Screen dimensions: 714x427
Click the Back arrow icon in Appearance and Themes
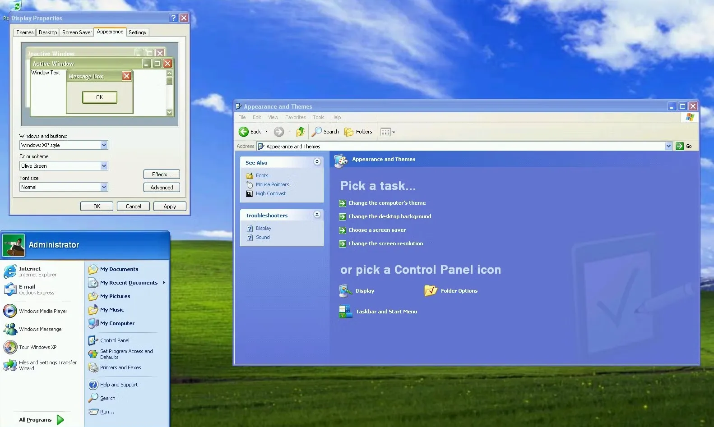244,132
